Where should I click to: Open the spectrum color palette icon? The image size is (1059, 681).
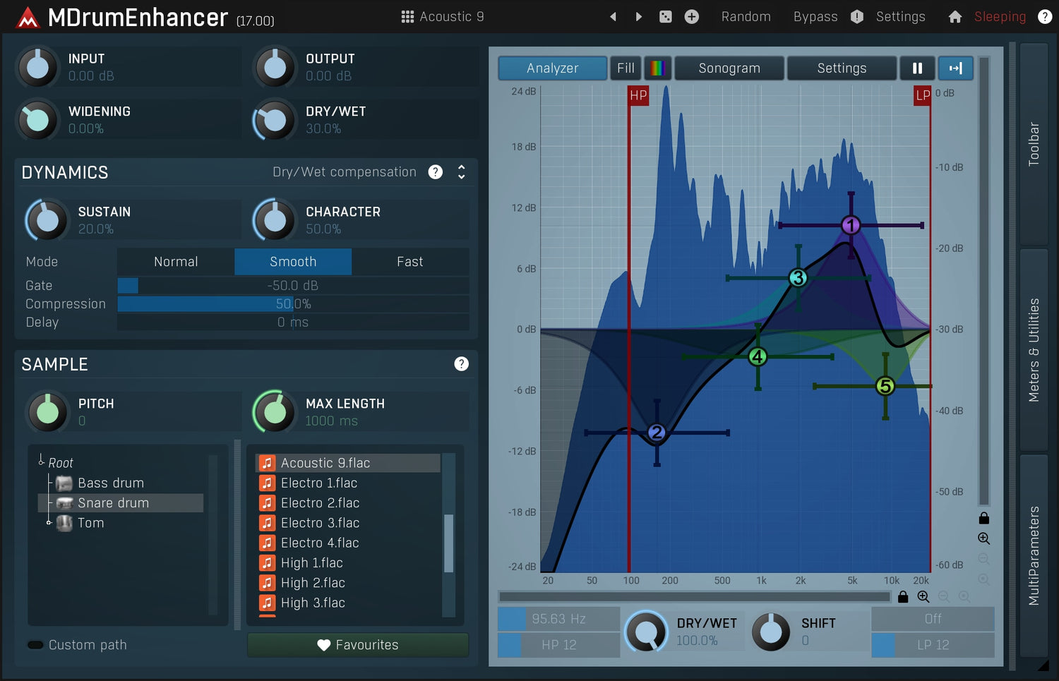(657, 68)
